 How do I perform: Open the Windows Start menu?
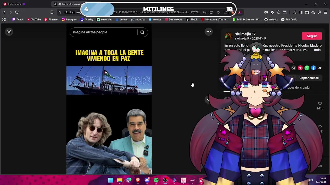point(111,180)
